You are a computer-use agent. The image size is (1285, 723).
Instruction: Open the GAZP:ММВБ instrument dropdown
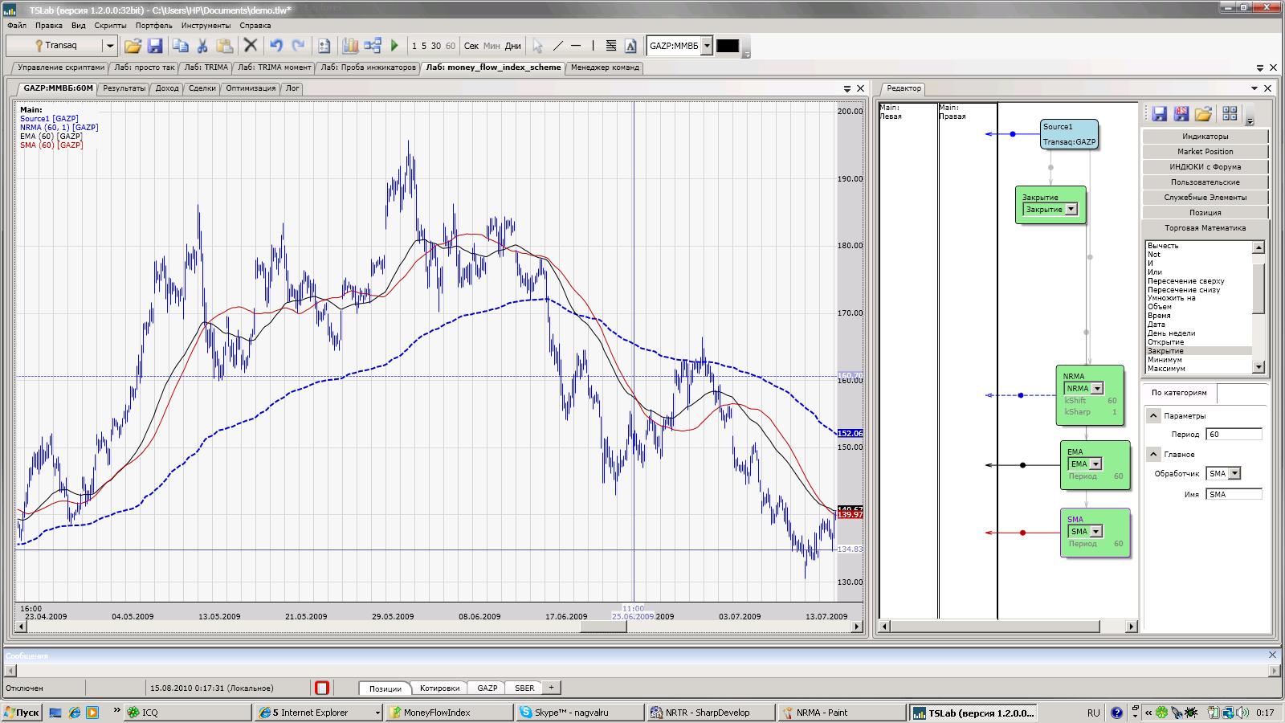point(707,46)
